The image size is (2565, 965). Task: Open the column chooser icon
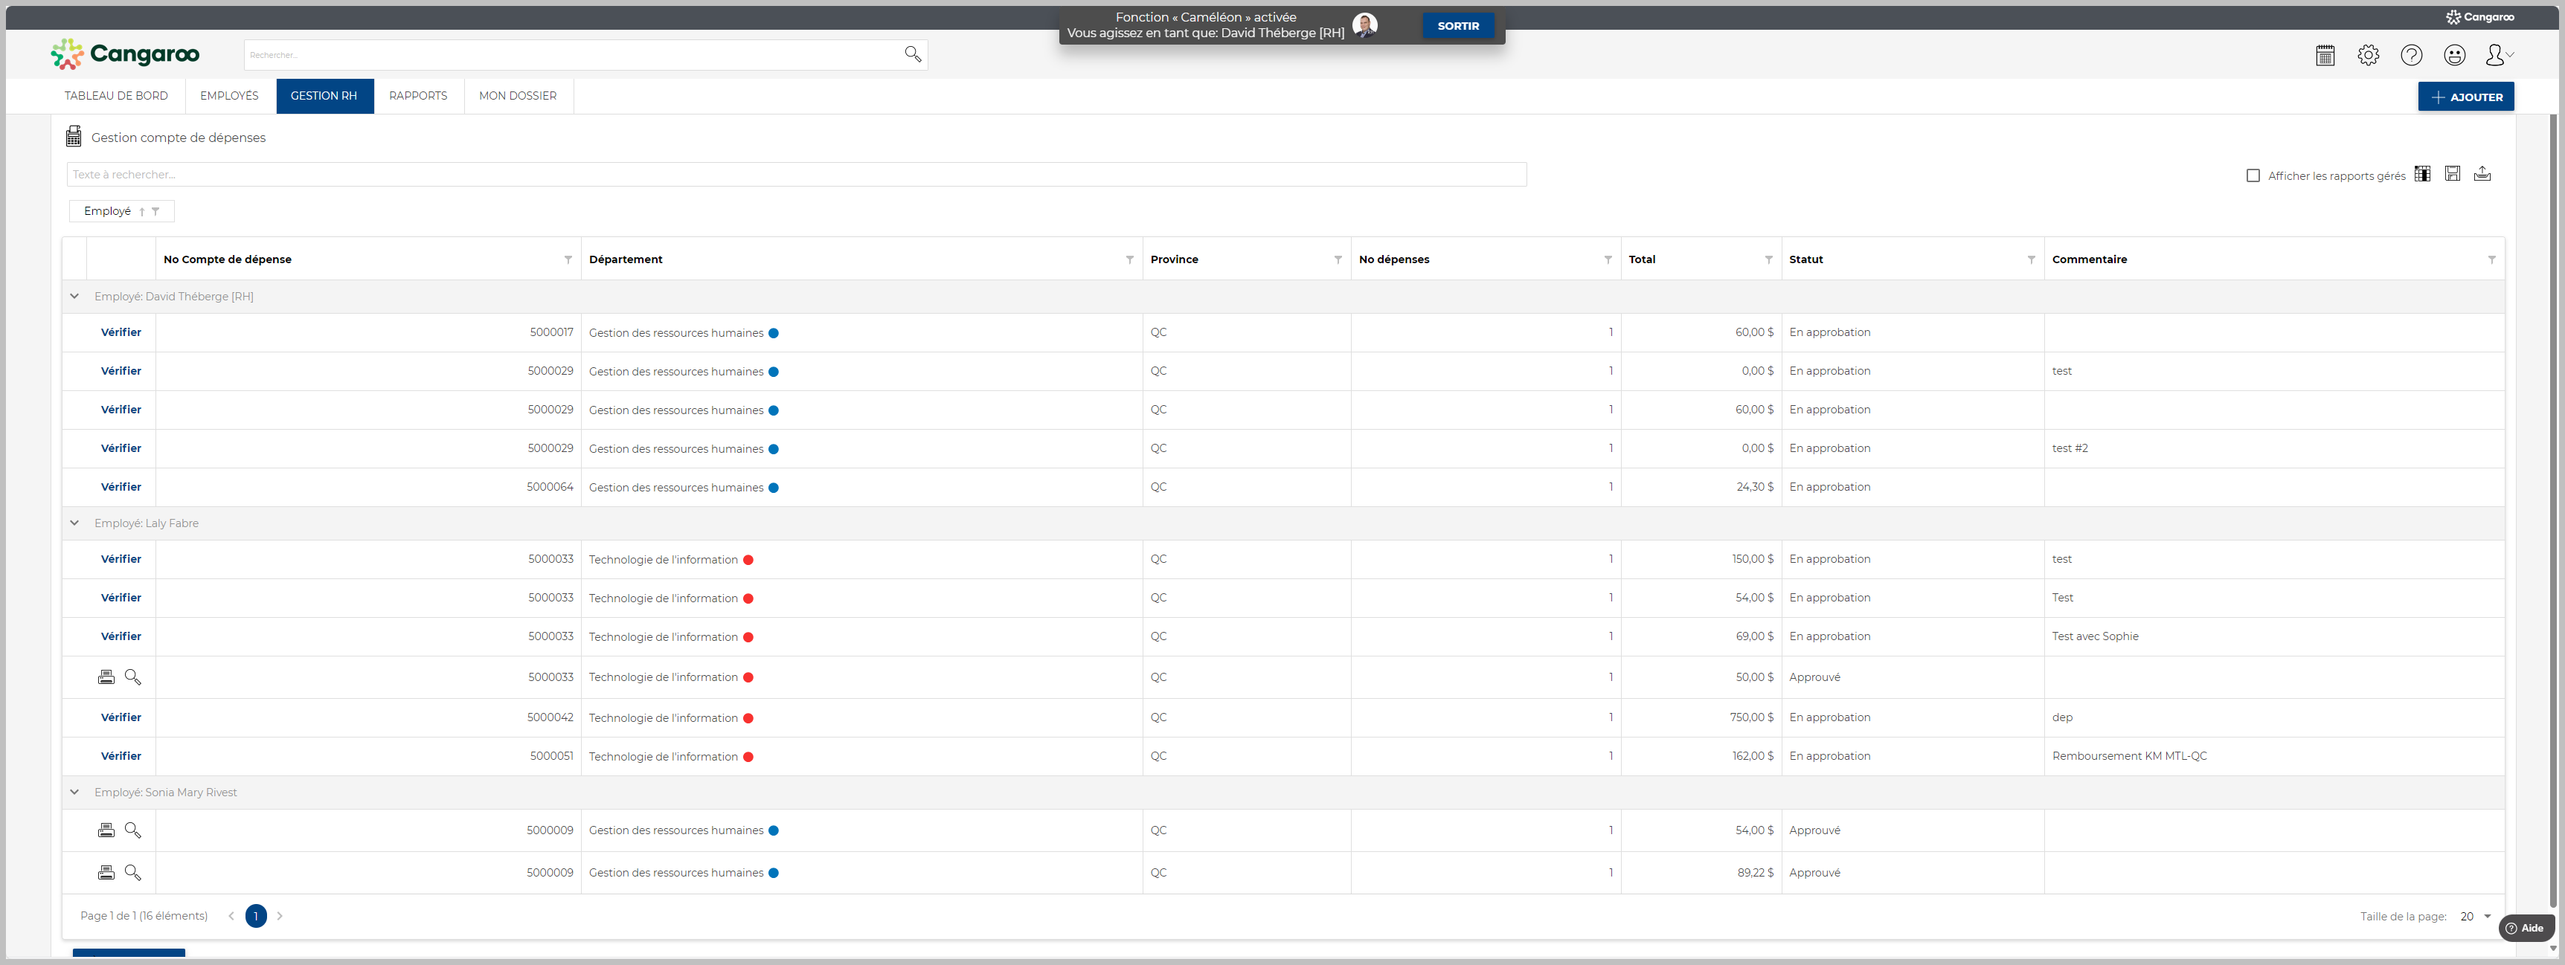tap(2421, 174)
